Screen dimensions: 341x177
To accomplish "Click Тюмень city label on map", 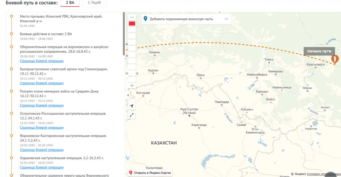I will [154, 52].
